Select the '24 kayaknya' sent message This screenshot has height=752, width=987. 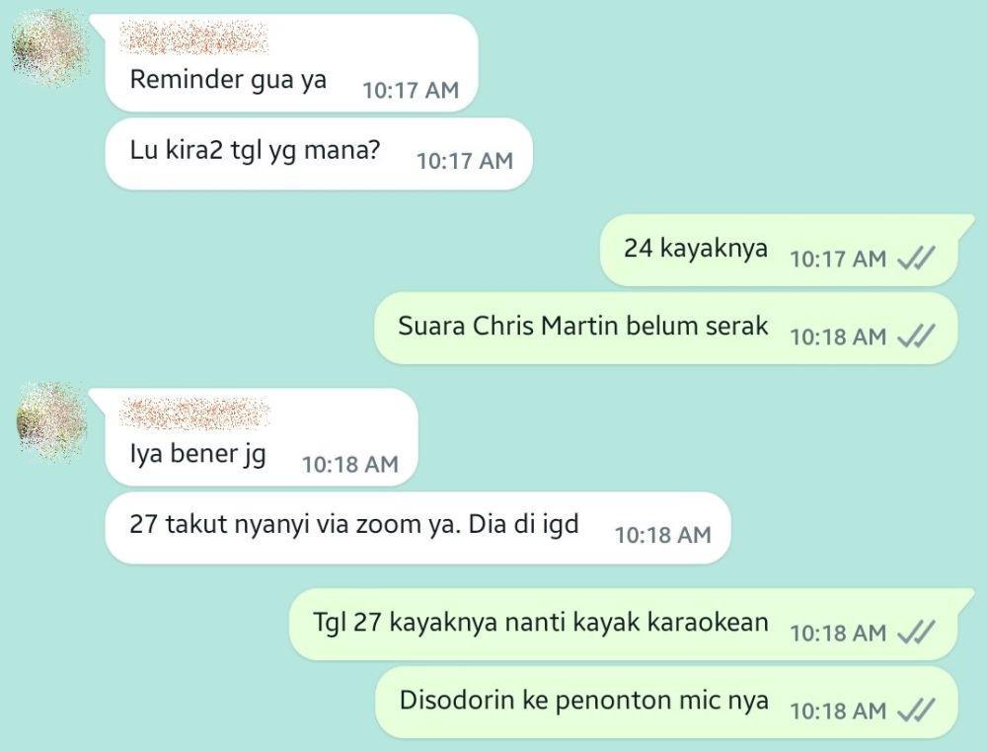point(780,251)
